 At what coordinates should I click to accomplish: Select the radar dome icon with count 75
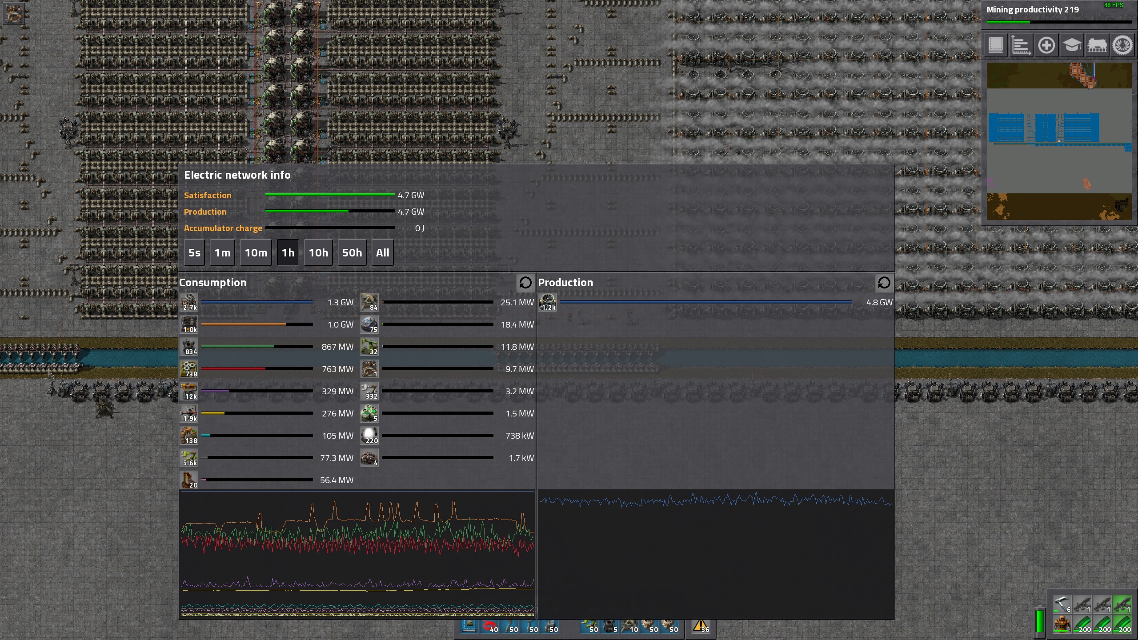click(x=369, y=324)
